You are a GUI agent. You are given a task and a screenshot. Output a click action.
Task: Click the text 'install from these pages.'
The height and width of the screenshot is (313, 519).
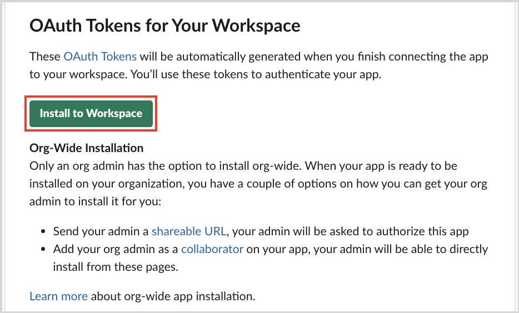(116, 267)
